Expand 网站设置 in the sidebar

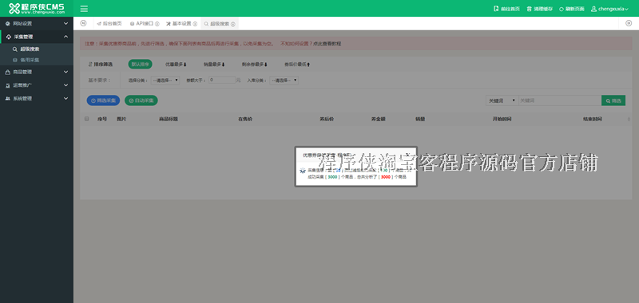pyautogui.click(x=37, y=24)
